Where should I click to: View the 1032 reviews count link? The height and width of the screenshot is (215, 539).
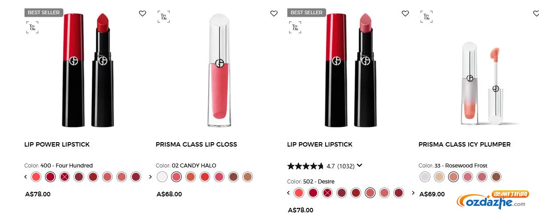point(346,166)
